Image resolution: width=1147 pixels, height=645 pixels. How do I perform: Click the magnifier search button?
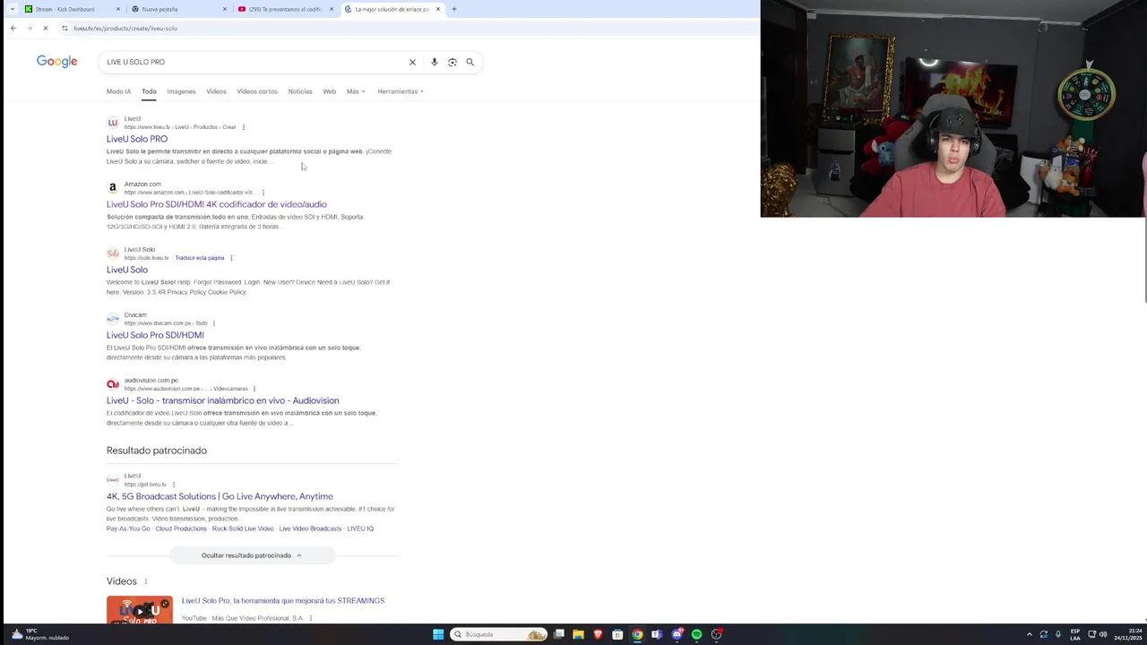(x=470, y=62)
